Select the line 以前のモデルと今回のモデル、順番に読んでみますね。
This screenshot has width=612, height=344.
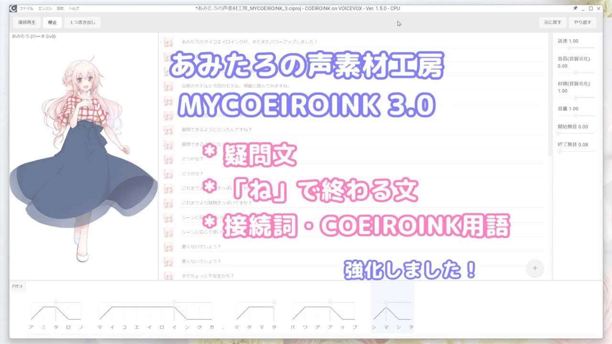click(363, 86)
